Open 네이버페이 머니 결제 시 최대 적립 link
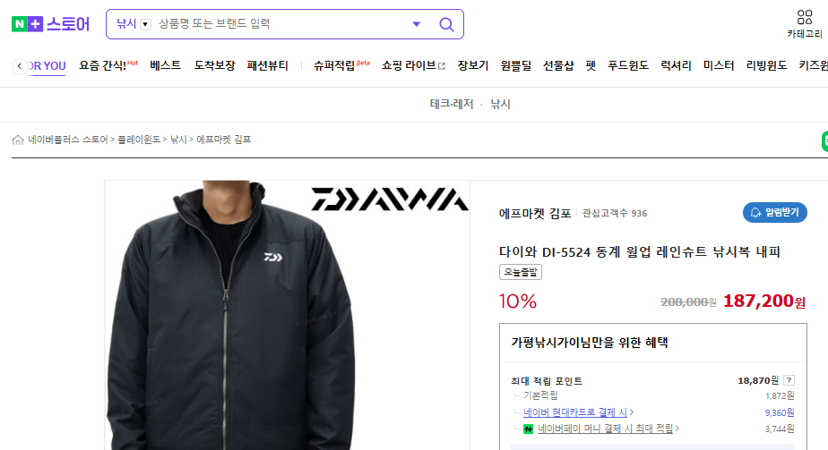The width and height of the screenshot is (828, 450). (605, 429)
